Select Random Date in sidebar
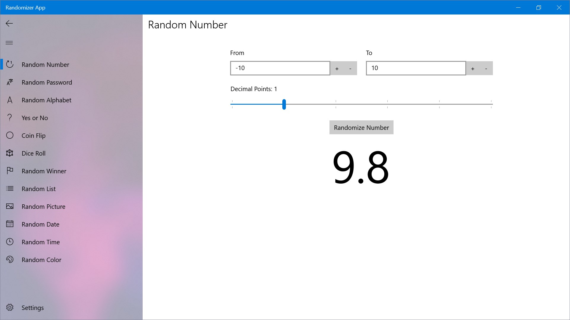 [71, 224]
